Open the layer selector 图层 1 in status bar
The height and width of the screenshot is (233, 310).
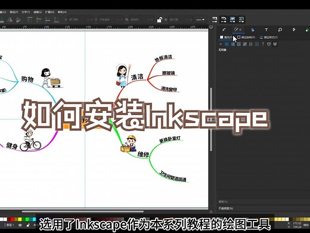(x=9, y=225)
